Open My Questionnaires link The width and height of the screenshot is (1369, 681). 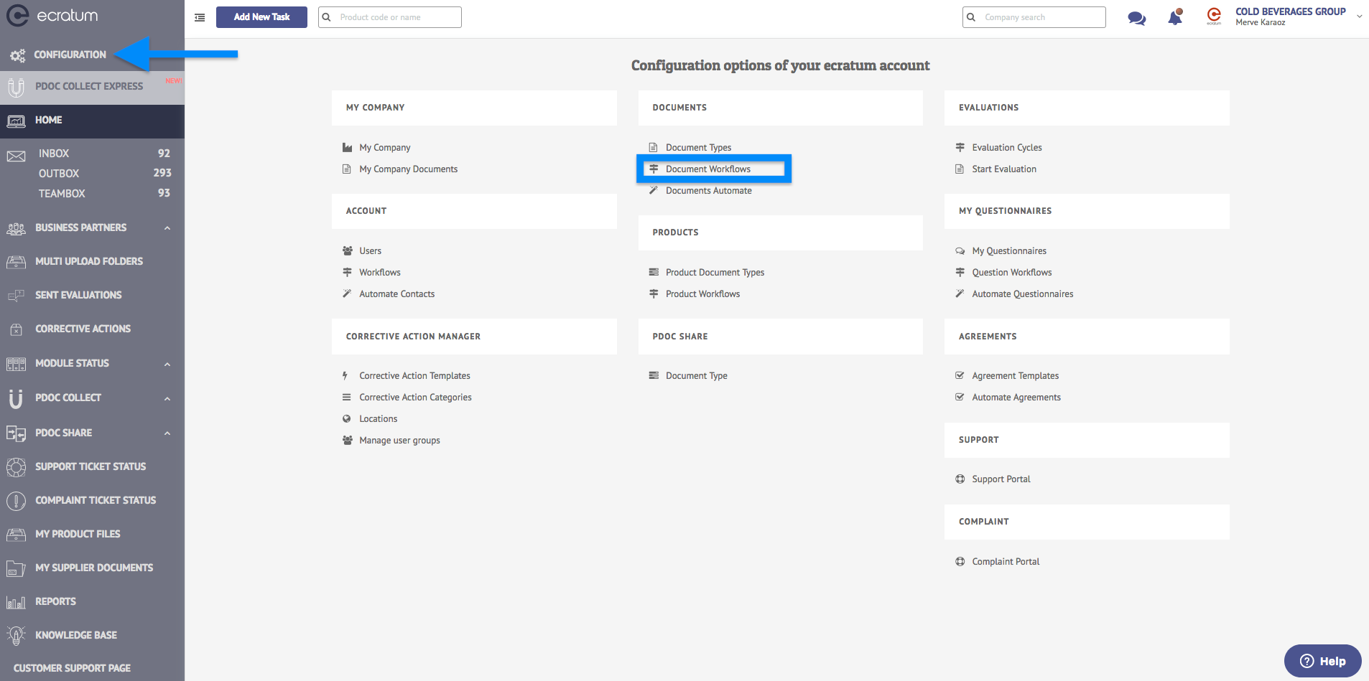point(1008,251)
